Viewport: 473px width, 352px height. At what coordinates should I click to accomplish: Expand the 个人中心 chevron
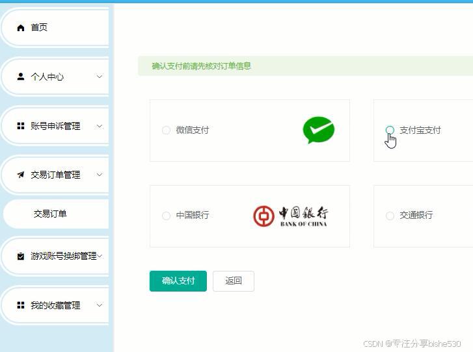click(x=100, y=77)
